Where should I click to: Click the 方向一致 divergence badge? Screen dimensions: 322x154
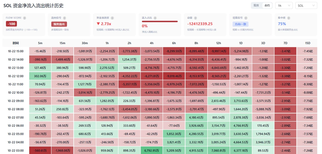[240, 24]
